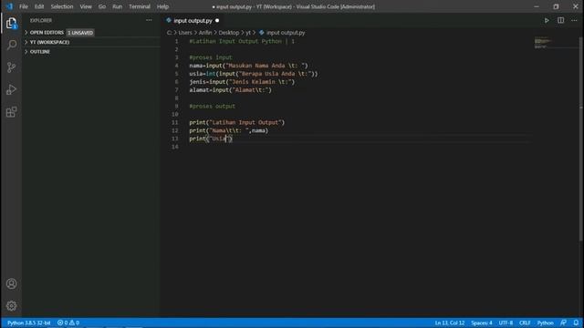The height and width of the screenshot is (328, 584).
Task: Open the Explorer views and more actions ellipsis
Action: coord(149,20)
